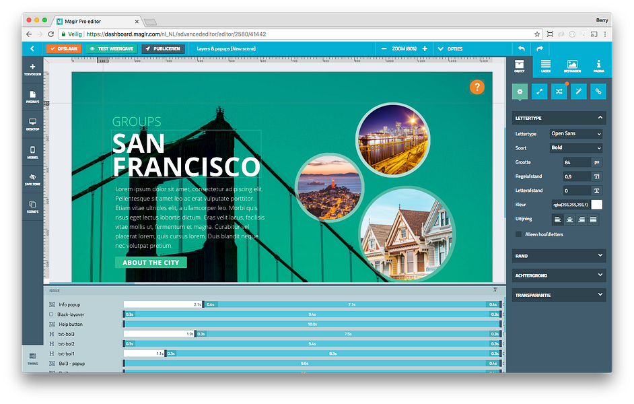Center text in Uitlijning
Viewport: 634px width, 404px height.
coord(569,220)
